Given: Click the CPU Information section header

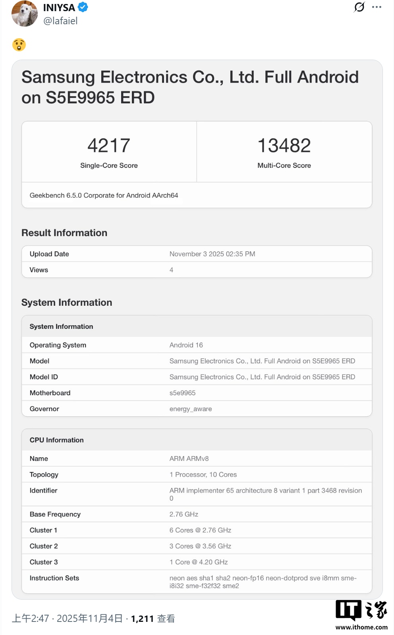Looking at the screenshot, I should [57, 440].
